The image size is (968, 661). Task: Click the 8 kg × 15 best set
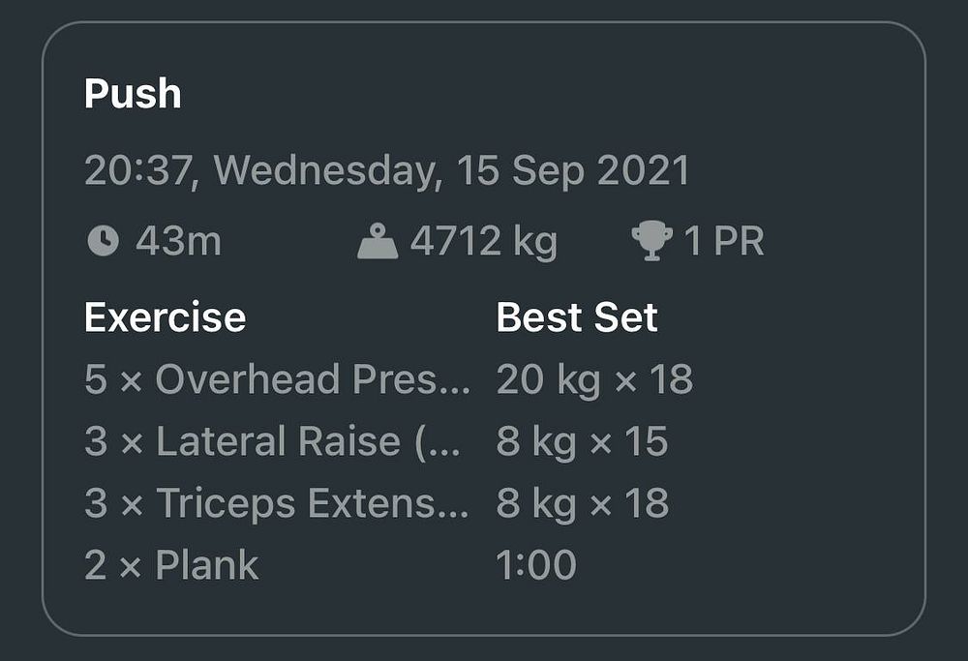582,441
